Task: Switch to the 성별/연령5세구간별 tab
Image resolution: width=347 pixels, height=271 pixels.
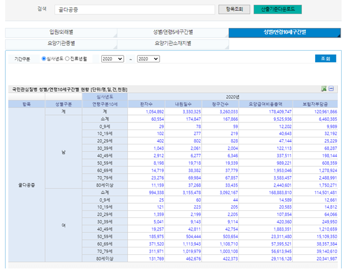Action: click(x=173, y=32)
